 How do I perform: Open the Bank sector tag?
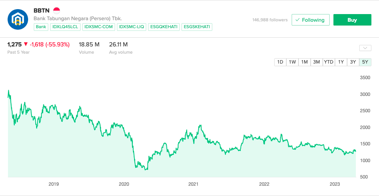[41, 27]
